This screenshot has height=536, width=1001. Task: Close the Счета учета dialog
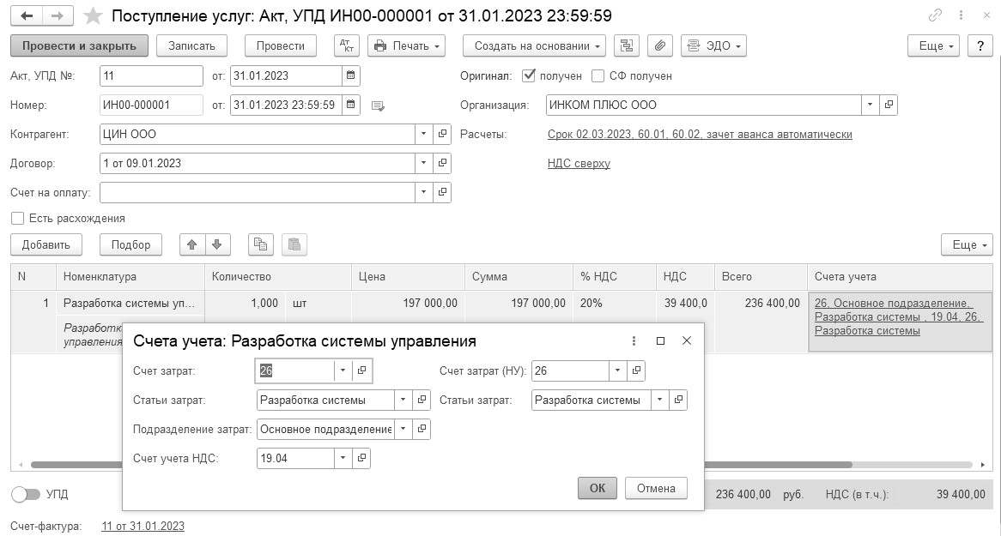[x=687, y=340]
